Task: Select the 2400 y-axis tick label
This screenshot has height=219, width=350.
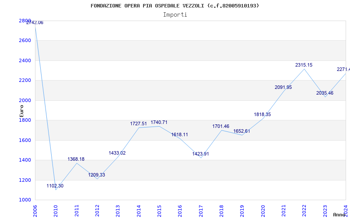Action: 25,60
